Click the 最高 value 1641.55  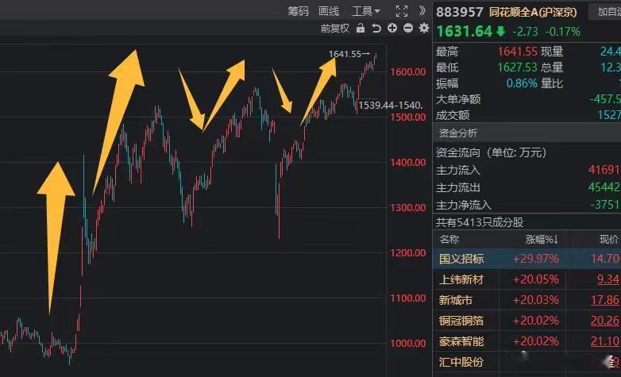(517, 52)
